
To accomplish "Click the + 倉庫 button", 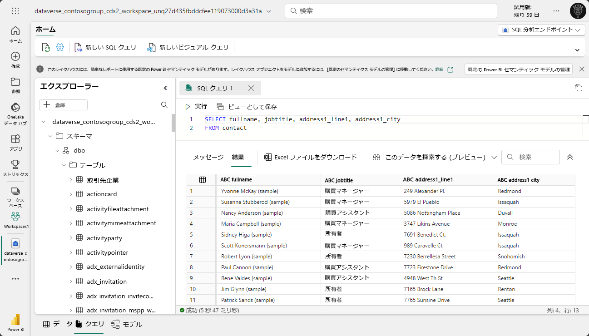I will 63,105.
